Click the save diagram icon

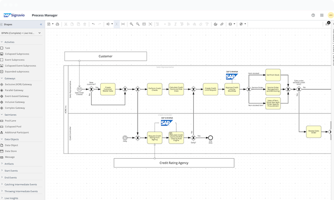click(49, 24)
